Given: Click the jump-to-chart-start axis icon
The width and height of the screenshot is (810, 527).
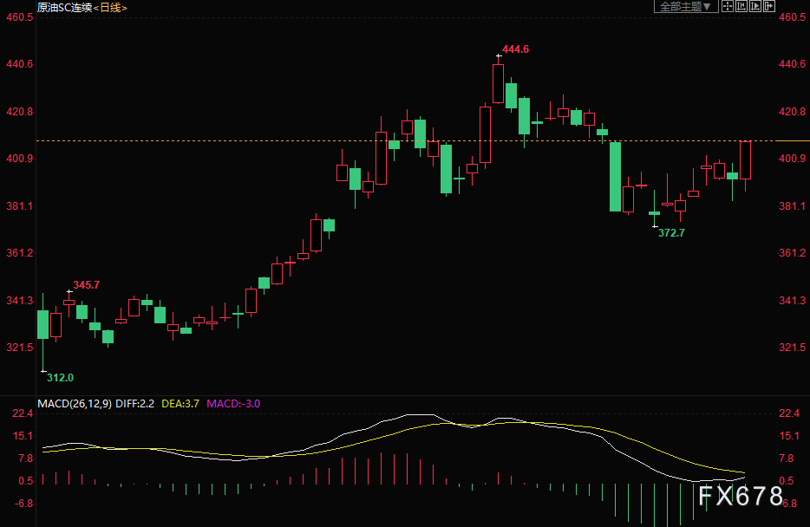Looking at the screenshot, I should point(741,6).
